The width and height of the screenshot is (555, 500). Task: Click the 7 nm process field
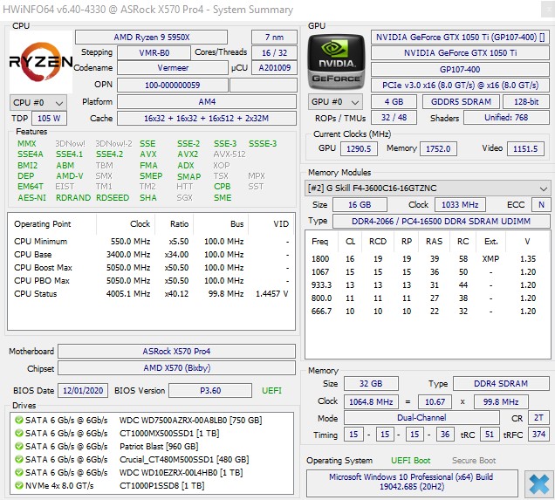point(274,38)
